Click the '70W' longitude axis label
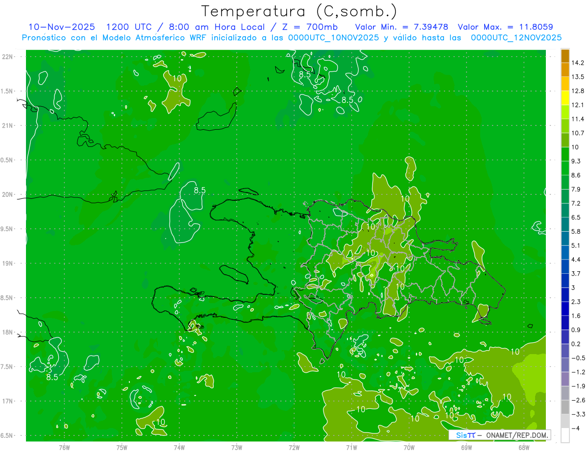588x454 pixels. pos(409,447)
